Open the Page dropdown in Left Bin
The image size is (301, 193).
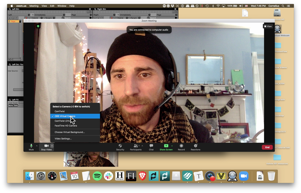[x=81, y=15]
